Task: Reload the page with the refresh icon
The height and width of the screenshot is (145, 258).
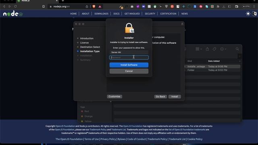Action: point(15,6)
